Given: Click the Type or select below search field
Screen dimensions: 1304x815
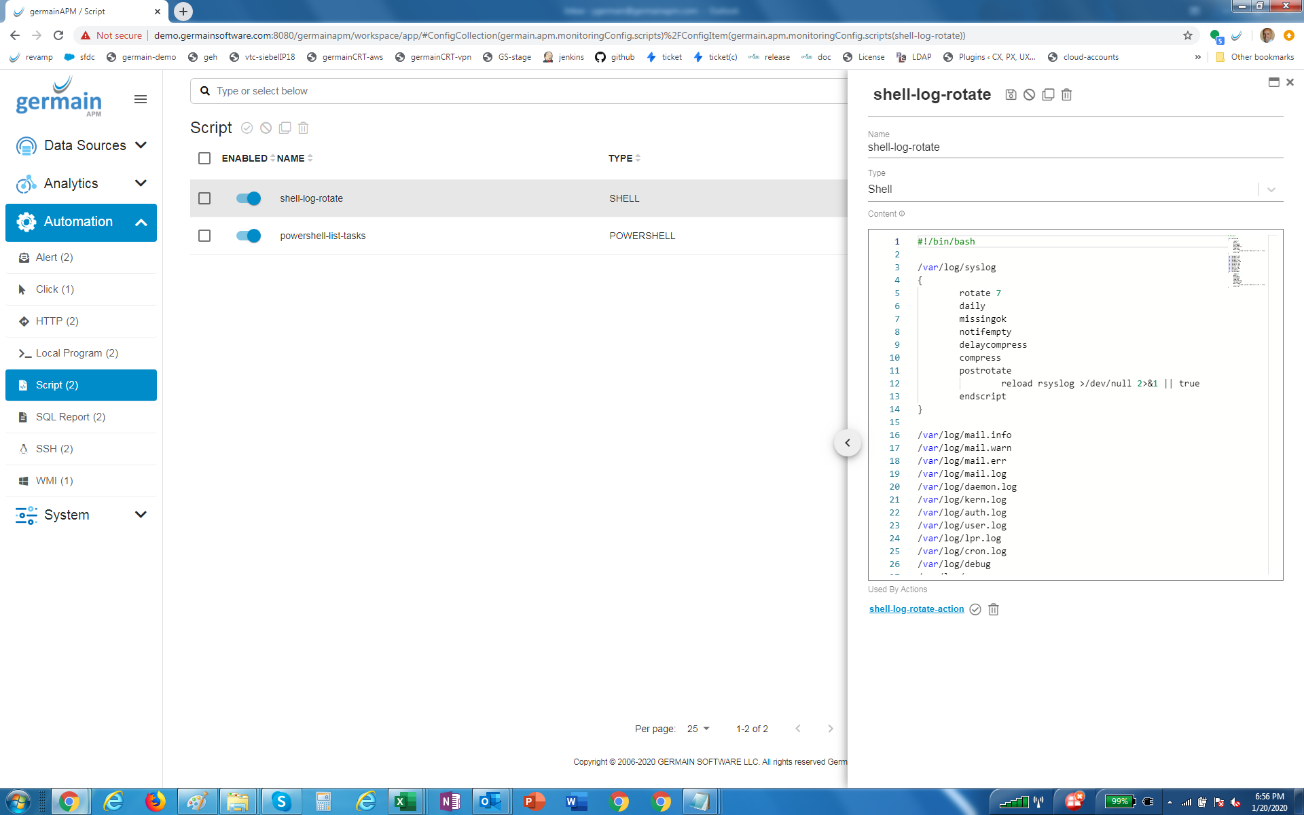Looking at the screenshot, I should pos(516,91).
